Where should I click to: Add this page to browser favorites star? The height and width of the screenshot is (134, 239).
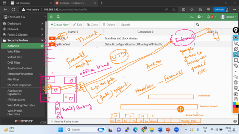pyautogui.click(x=174, y=10)
